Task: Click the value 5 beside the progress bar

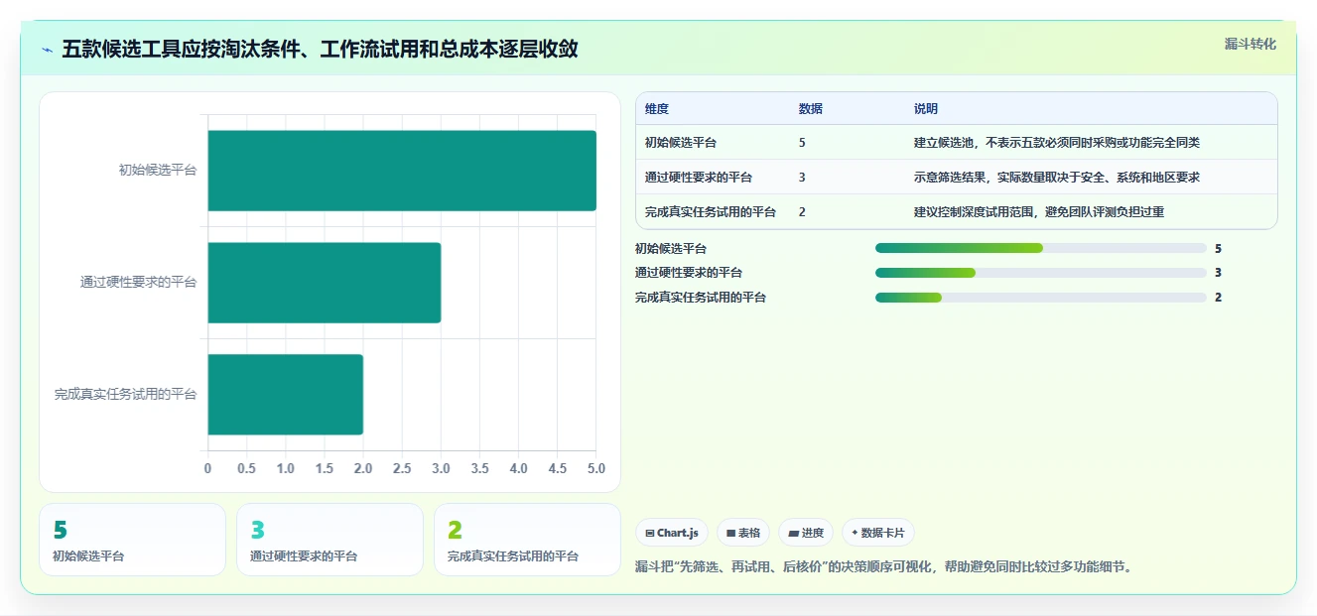Action: pos(1218,248)
